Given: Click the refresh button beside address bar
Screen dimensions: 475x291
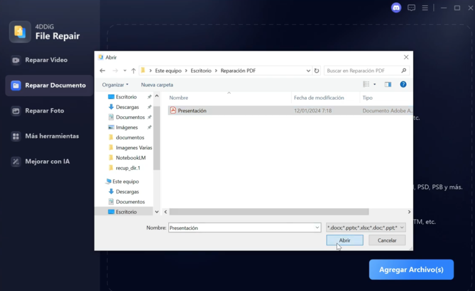Looking at the screenshot, I should click(x=317, y=71).
